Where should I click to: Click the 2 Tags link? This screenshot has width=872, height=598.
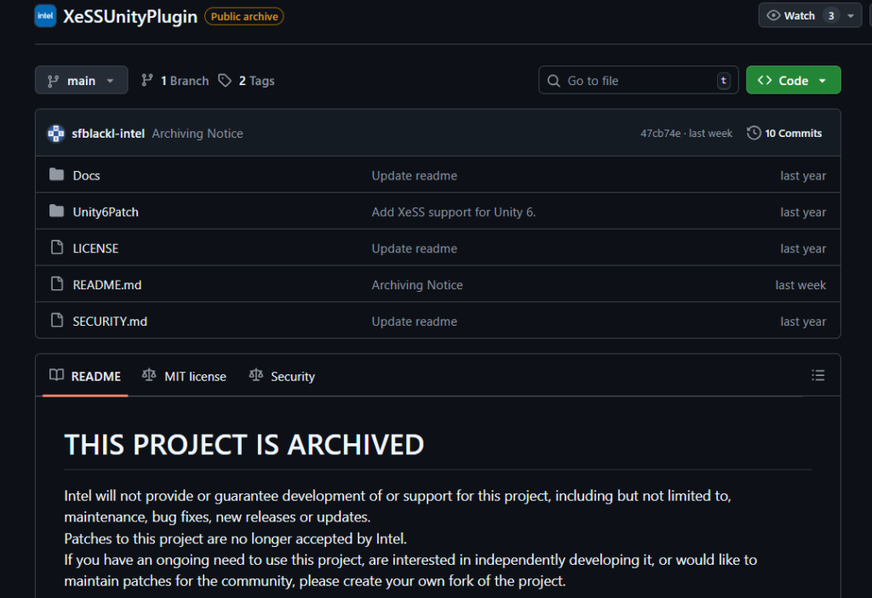[x=246, y=81]
